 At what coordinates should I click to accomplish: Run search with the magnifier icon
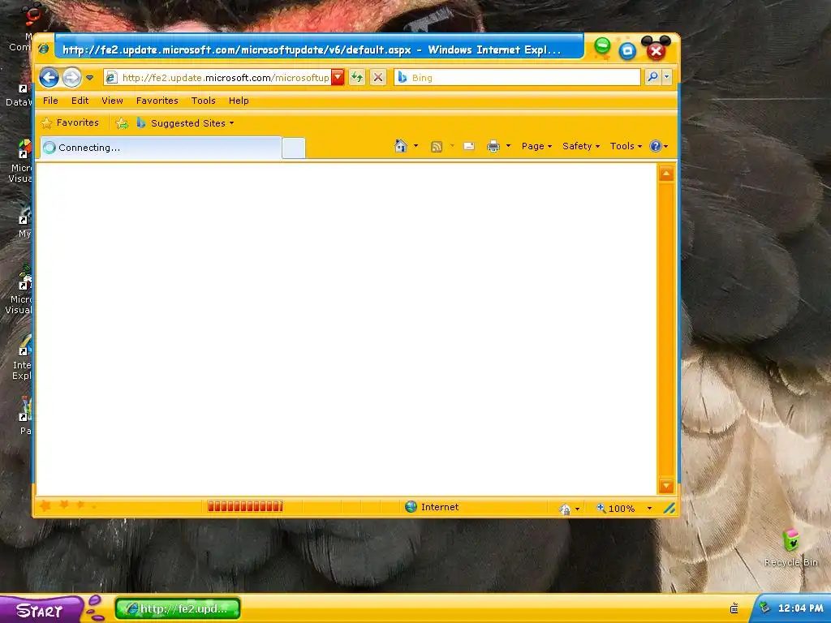click(652, 77)
